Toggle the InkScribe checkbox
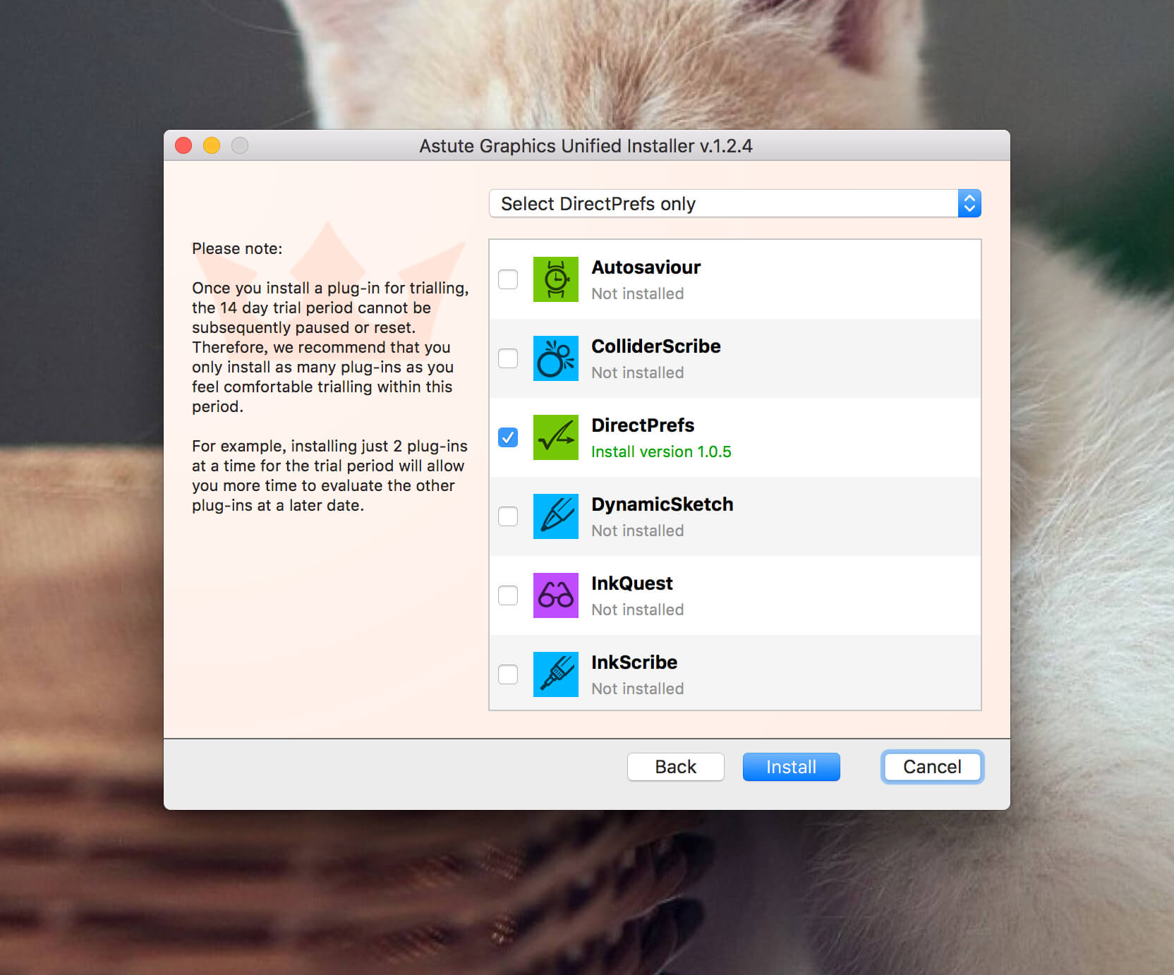 click(508, 674)
